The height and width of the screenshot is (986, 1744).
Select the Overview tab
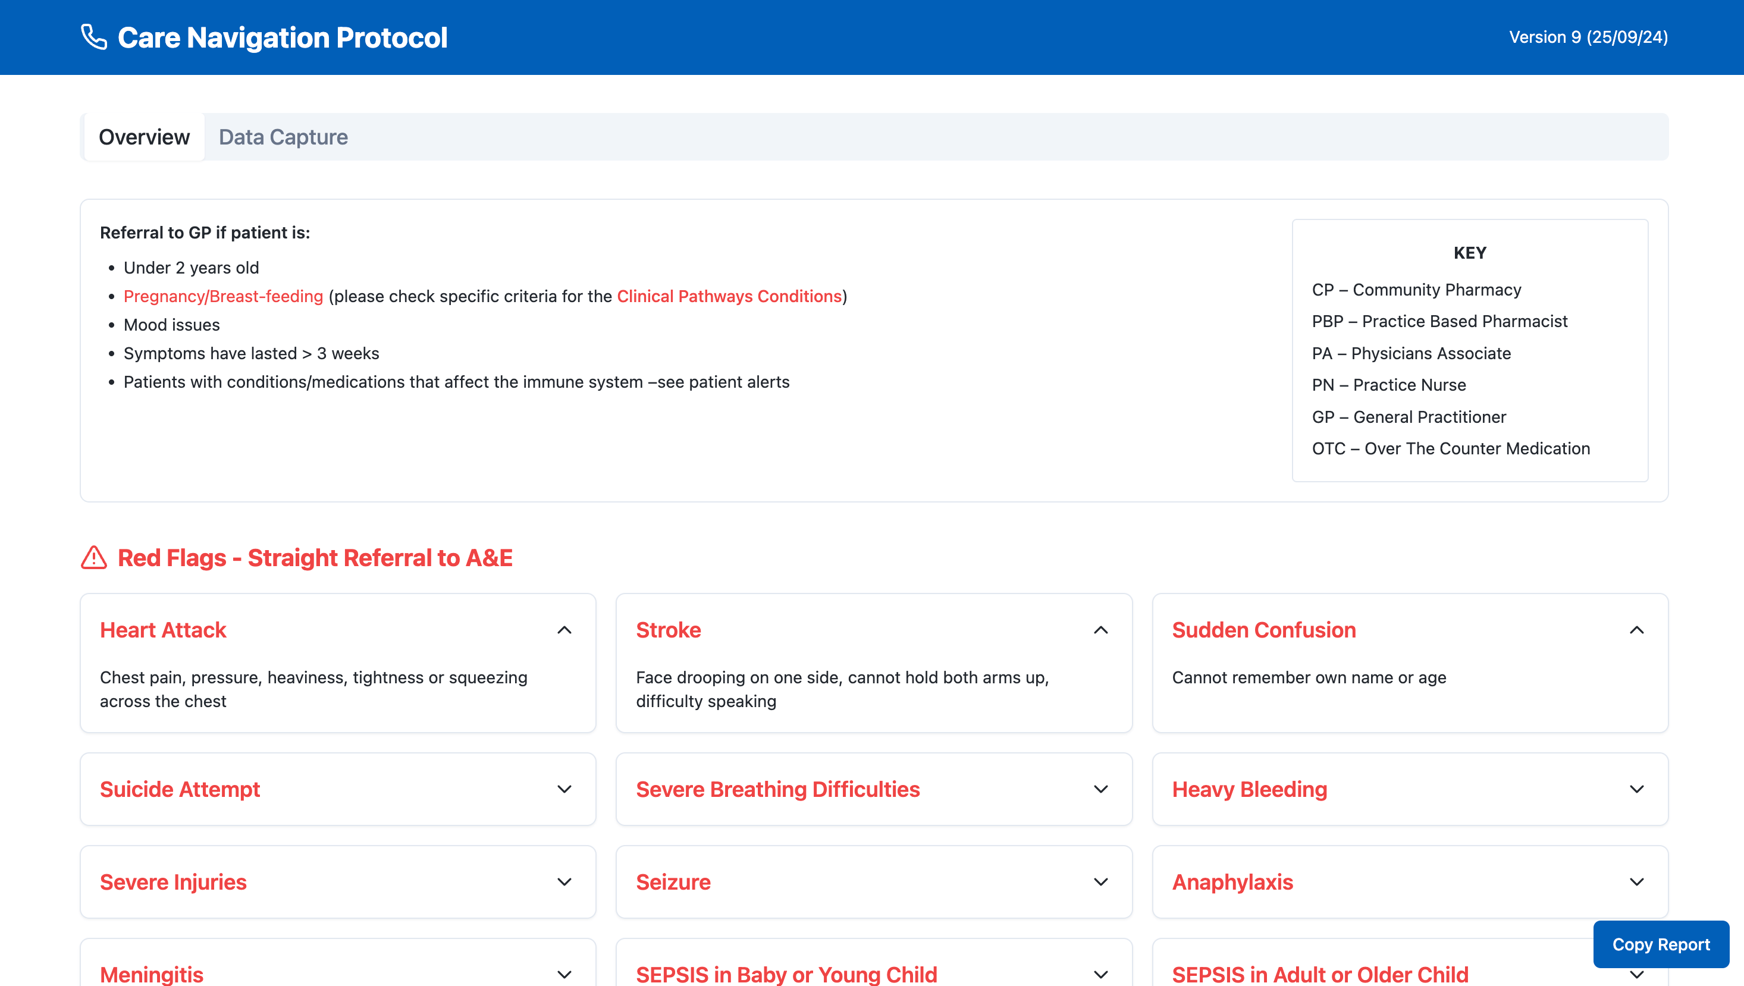pyautogui.click(x=145, y=137)
